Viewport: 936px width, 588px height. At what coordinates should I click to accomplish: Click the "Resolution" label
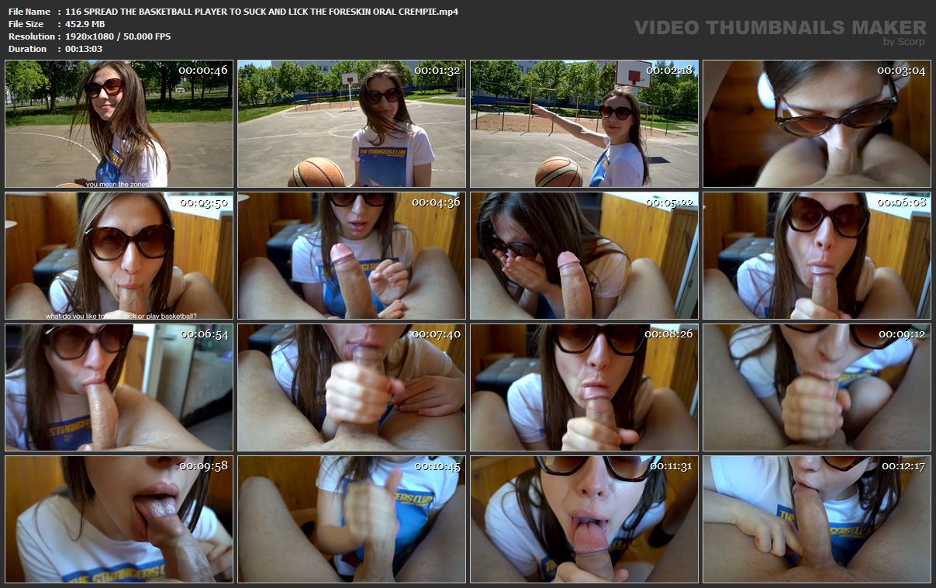32,36
